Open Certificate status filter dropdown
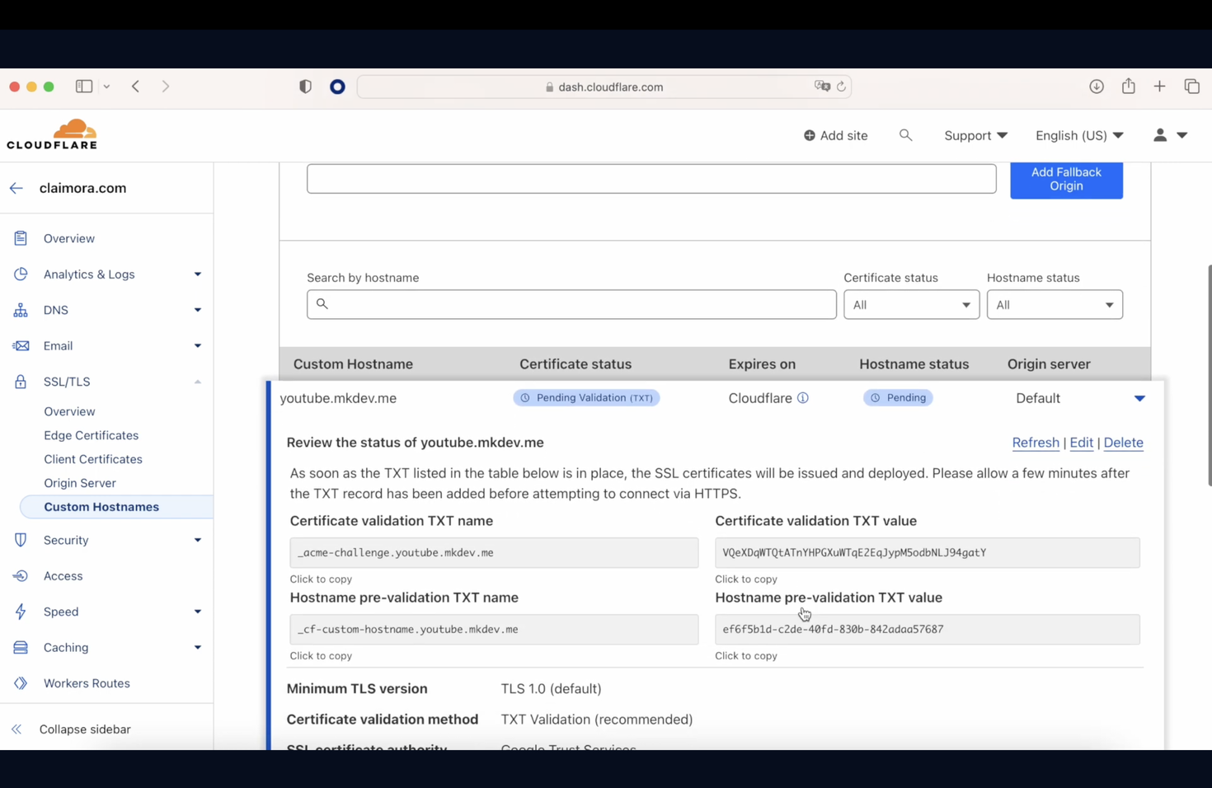Screen dimensions: 1212x788 click(x=911, y=305)
